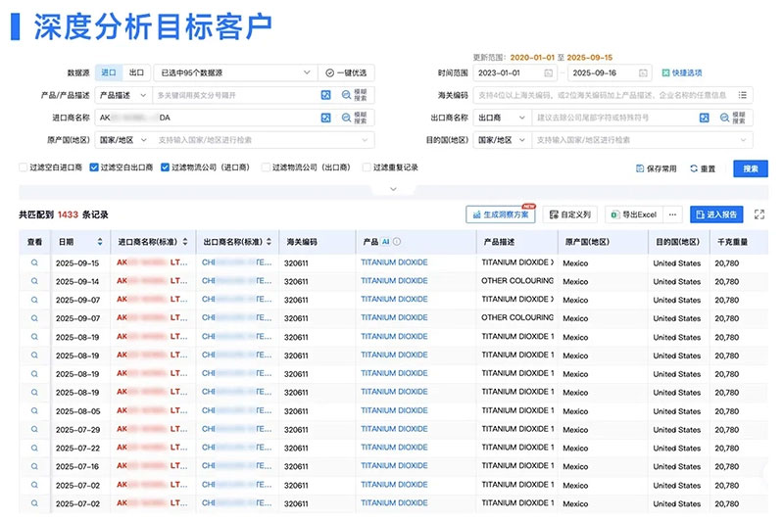
Task: Open the end date calendar icon
Action: (643, 72)
